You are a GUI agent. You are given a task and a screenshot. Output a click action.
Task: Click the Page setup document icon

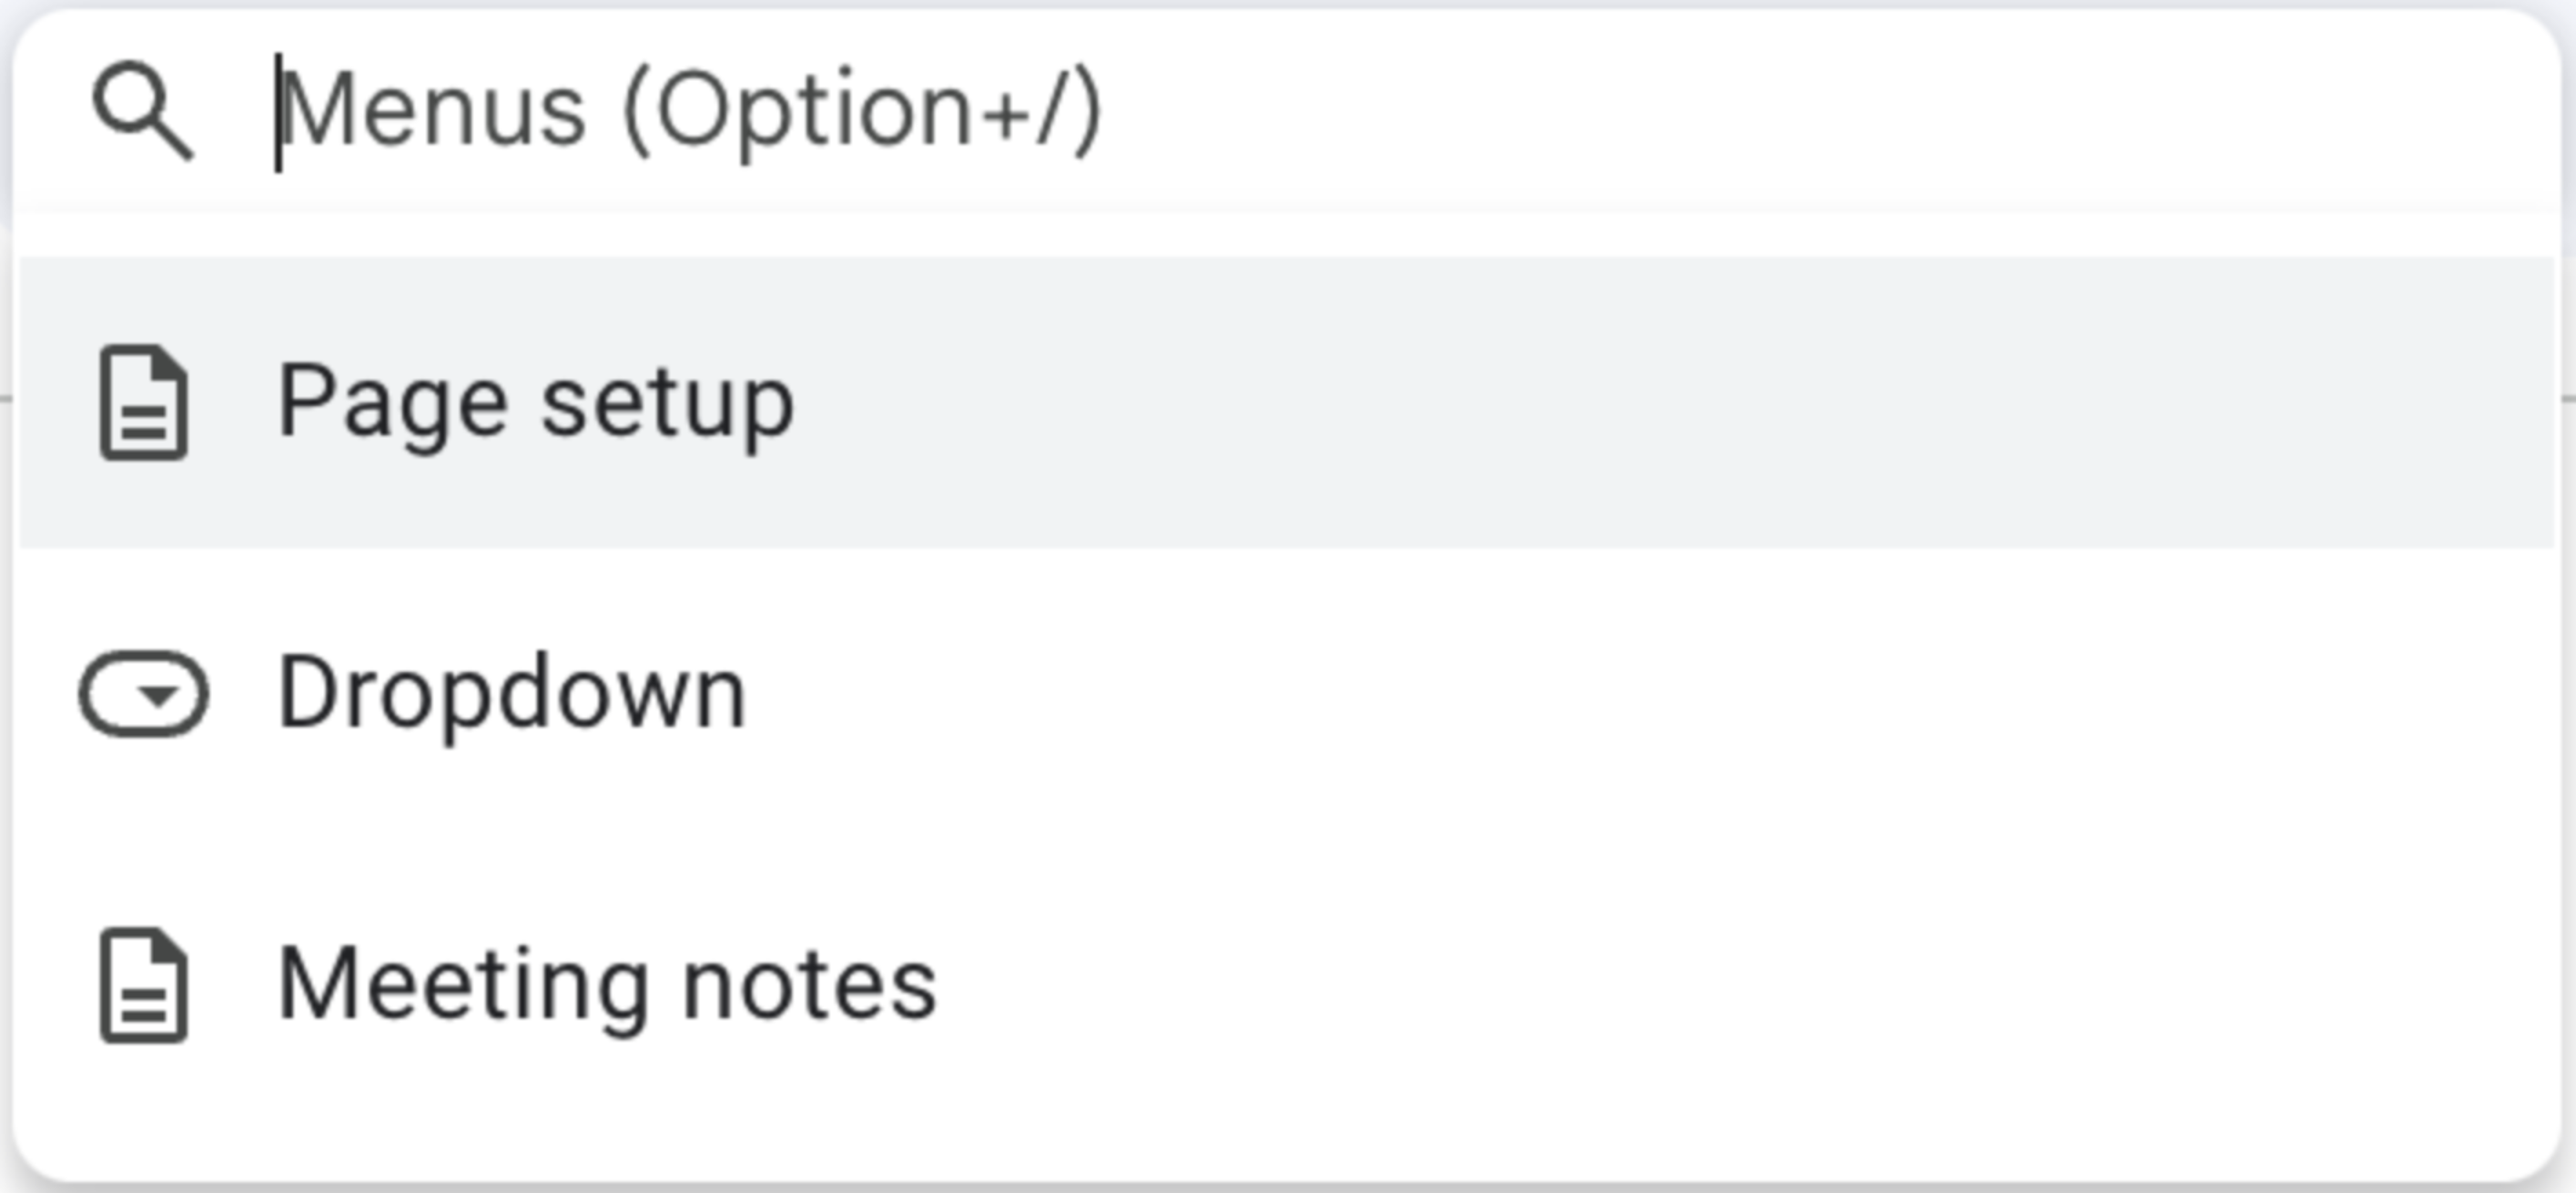(x=144, y=403)
